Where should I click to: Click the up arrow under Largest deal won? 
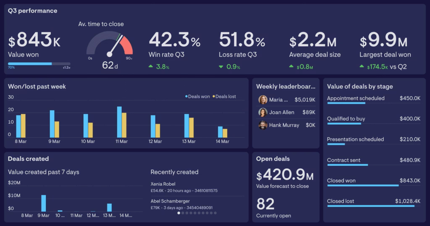(x=362, y=66)
